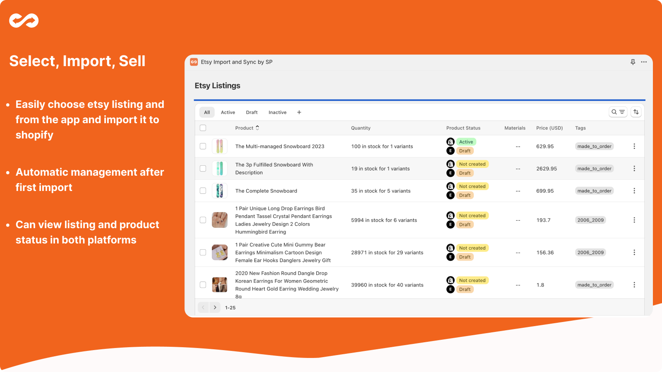662x372 pixels.
Task: Open The 3p Fulfilled Snowboard With Description
Action: point(274,169)
